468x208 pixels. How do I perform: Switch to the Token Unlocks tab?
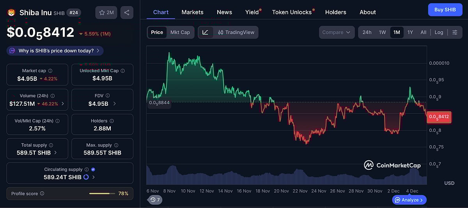[292, 12]
